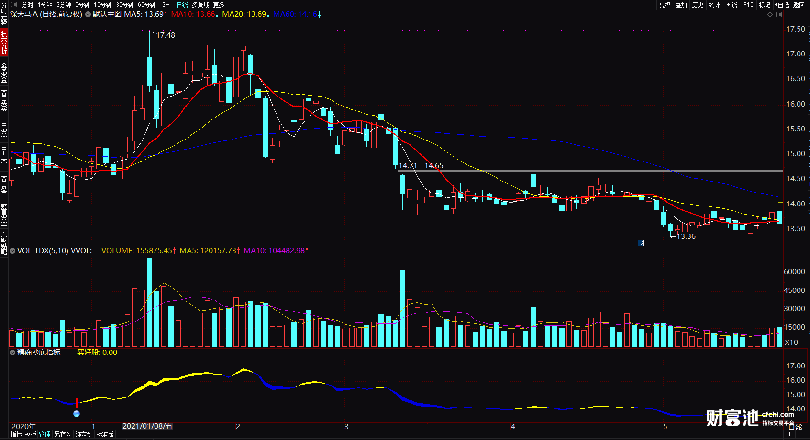Switch to 1分钟 period

point(45,5)
